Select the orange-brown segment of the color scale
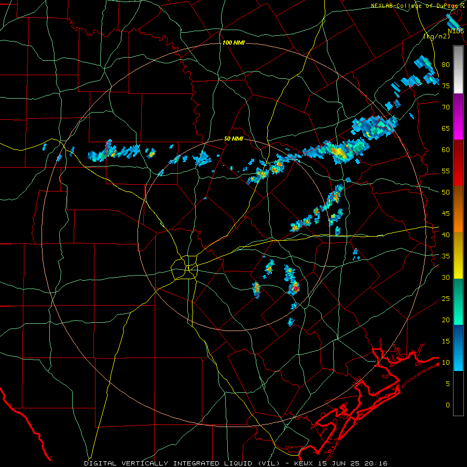The image size is (467, 467). (x=458, y=209)
